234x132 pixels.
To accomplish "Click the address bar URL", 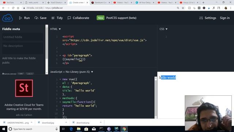I will (x=54, y=8).
